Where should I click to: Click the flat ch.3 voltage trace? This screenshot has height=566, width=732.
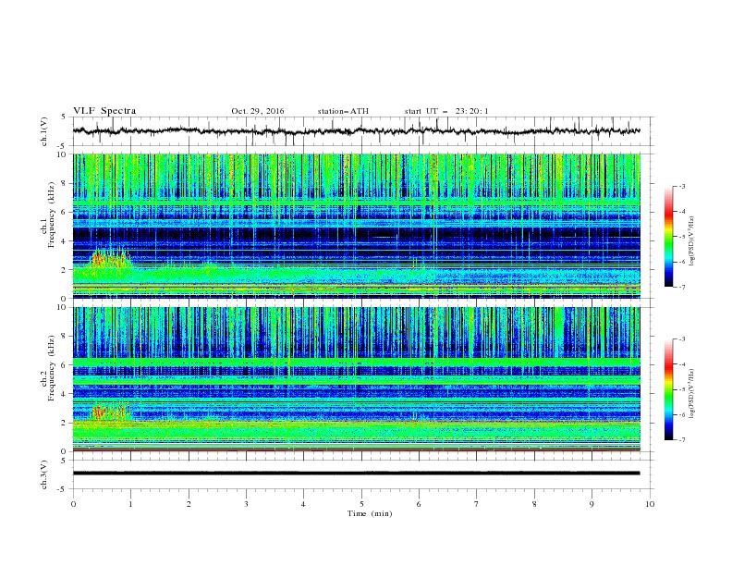click(x=356, y=474)
